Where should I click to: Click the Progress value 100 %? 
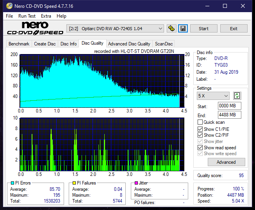239,189
